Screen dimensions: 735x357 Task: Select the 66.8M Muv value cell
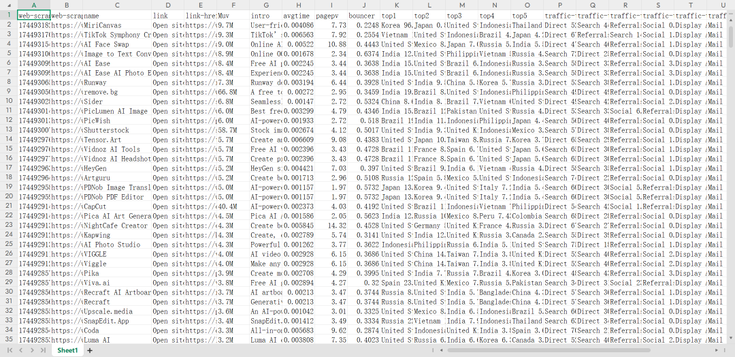click(x=233, y=92)
